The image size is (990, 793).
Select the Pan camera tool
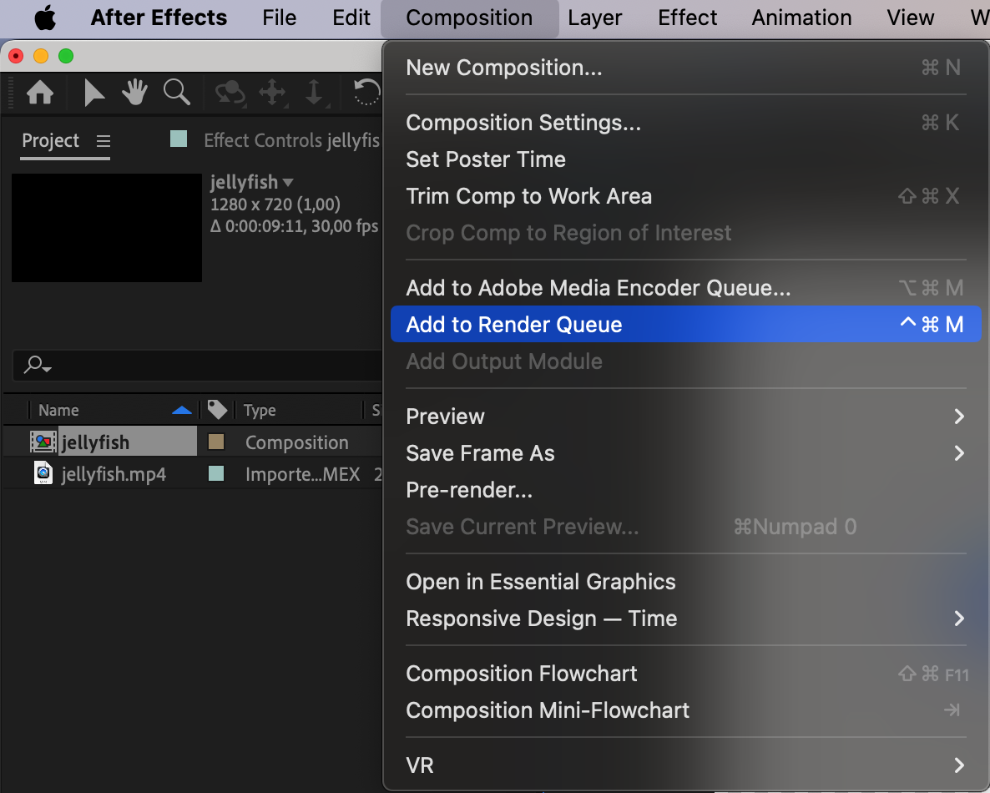pos(272,93)
